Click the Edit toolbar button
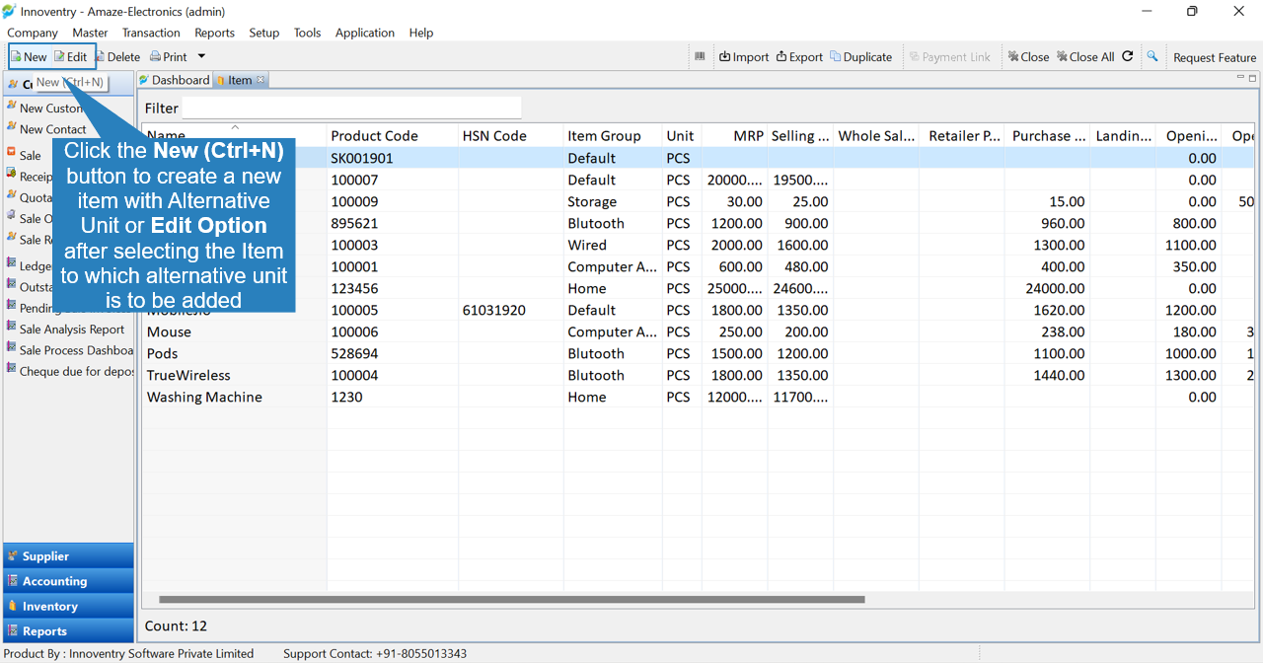 [x=71, y=56]
